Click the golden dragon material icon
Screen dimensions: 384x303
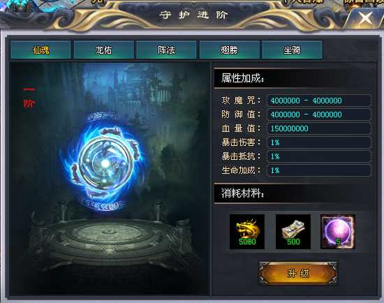click(x=247, y=232)
